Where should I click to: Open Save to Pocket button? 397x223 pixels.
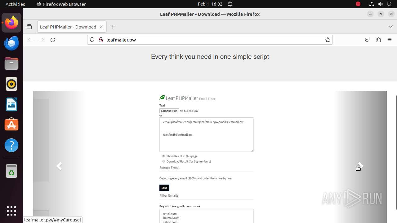pyautogui.click(x=367, y=40)
